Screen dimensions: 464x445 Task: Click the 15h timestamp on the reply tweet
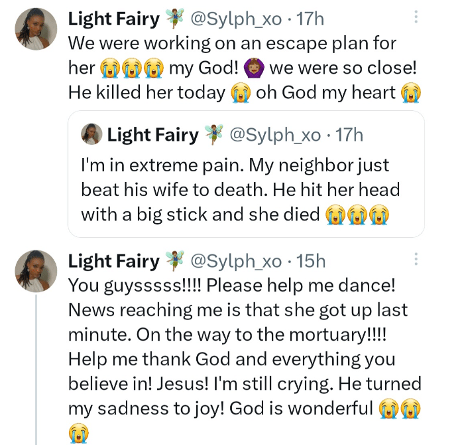click(310, 261)
